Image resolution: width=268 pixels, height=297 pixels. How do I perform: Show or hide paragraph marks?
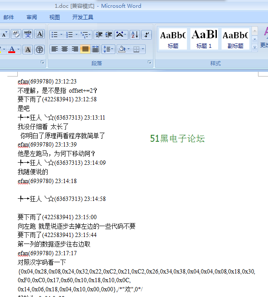click(x=147, y=35)
